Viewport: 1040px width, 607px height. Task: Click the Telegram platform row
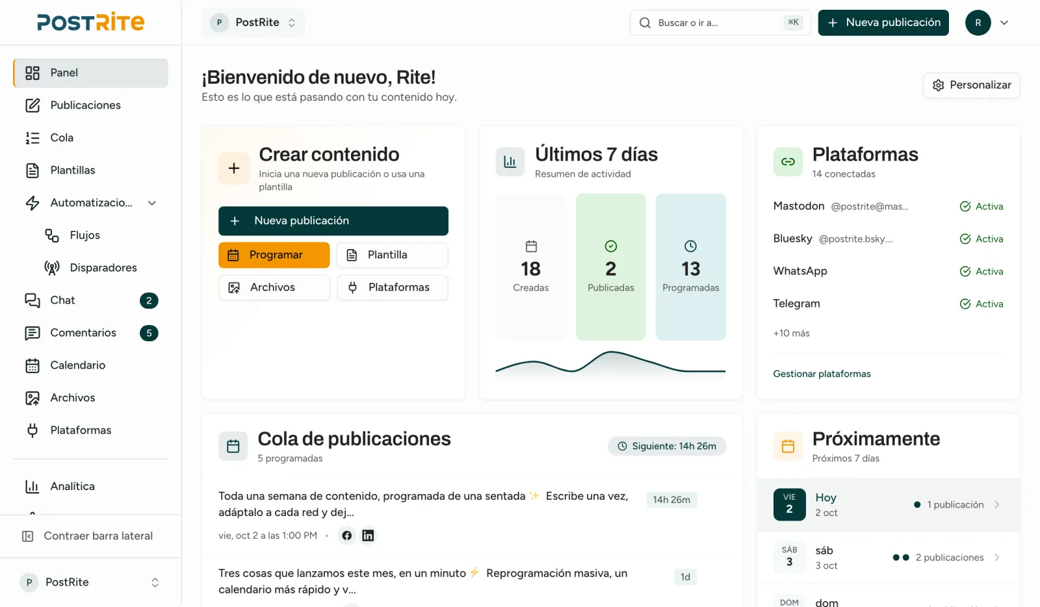[x=888, y=304]
